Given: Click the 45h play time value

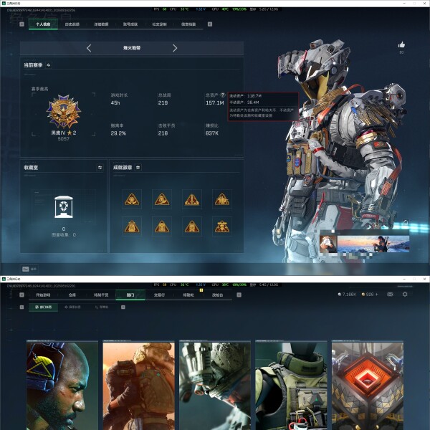Looking at the screenshot, I should (115, 102).
